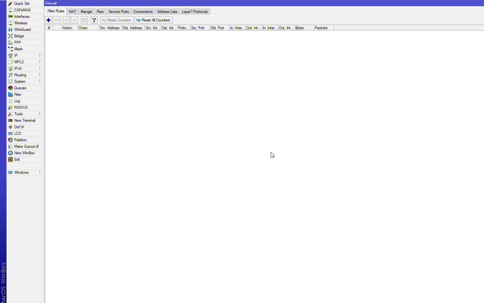Click the comment button in toolbar
The width and height of the screenshot is (484, 303).
pyautogui.click(x=84, y=20)
